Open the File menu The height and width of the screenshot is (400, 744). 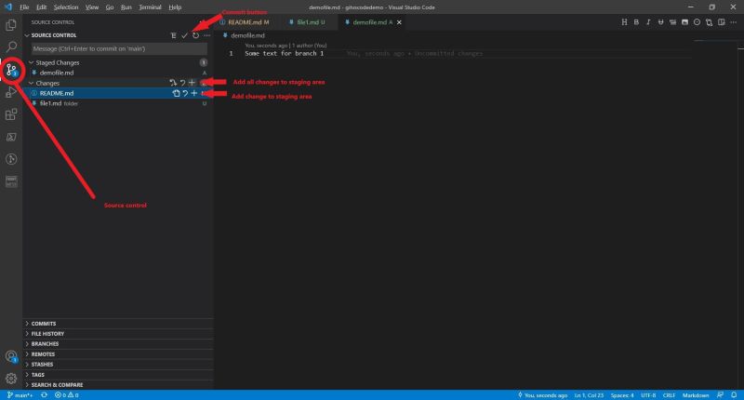point(24,7)
